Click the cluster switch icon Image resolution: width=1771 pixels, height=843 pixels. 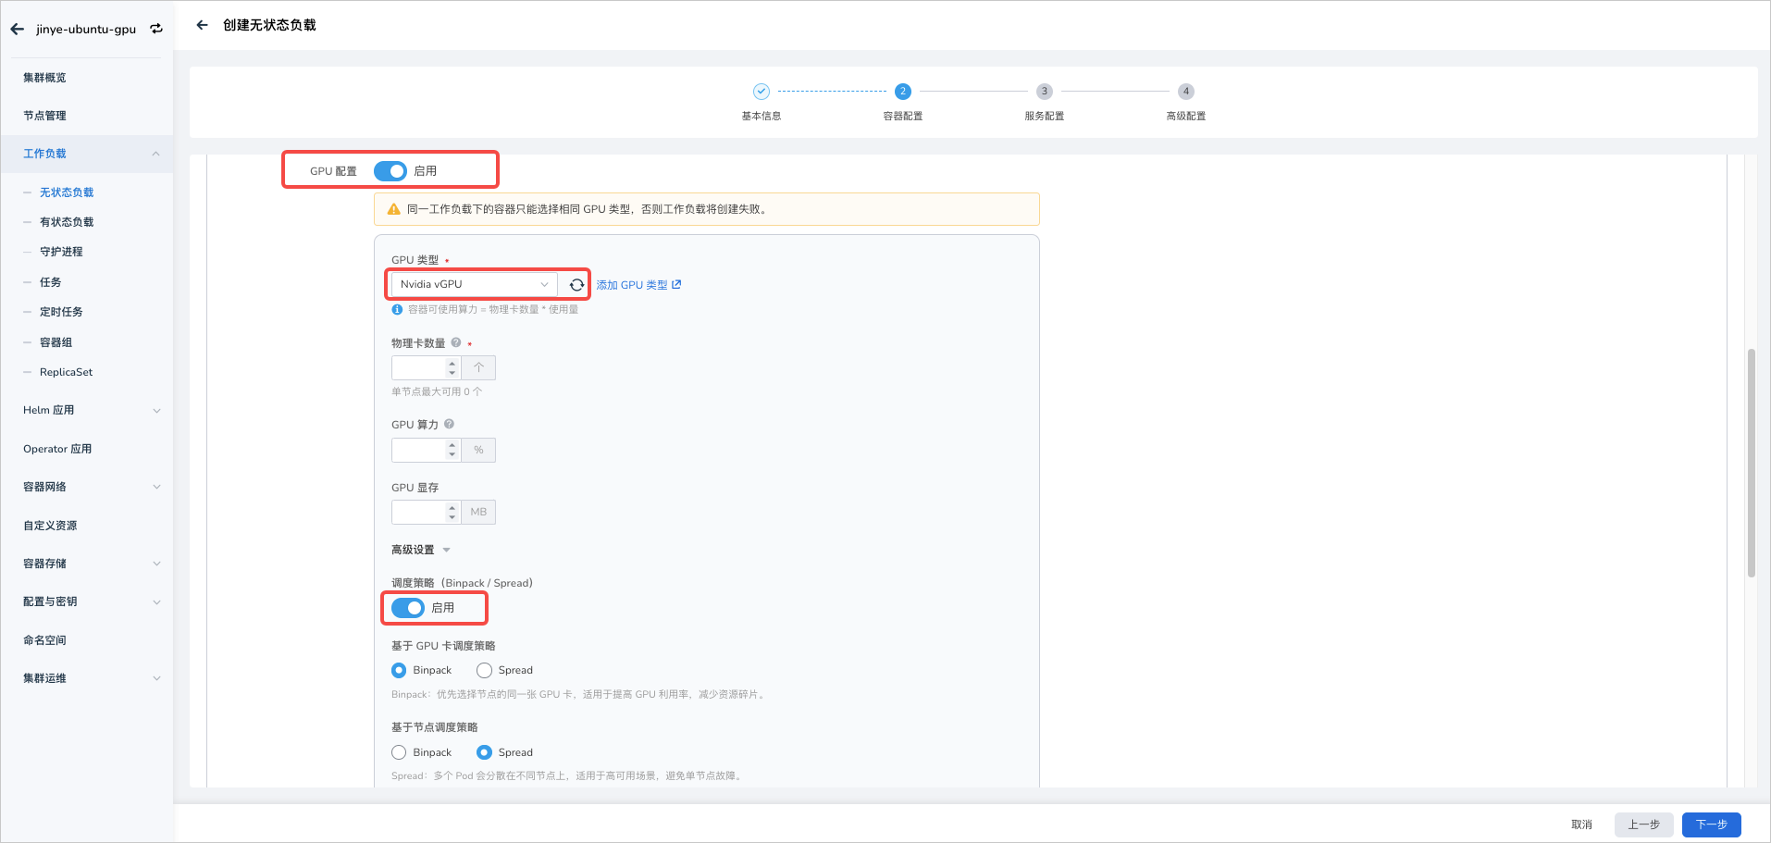(156, 29)
